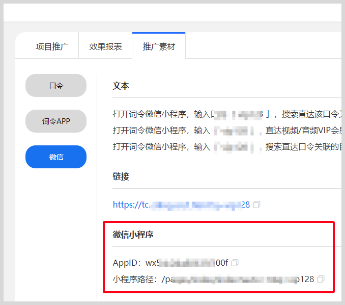Select the 词令APP category button
The height and width of the screenshot is (305, 345).
tap(56, 121)
